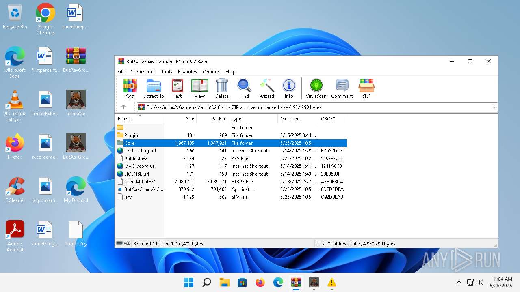The width and height of the screenshot is (520, 292).
Task: Go up one level with the arrow
Action: point(123,107)
